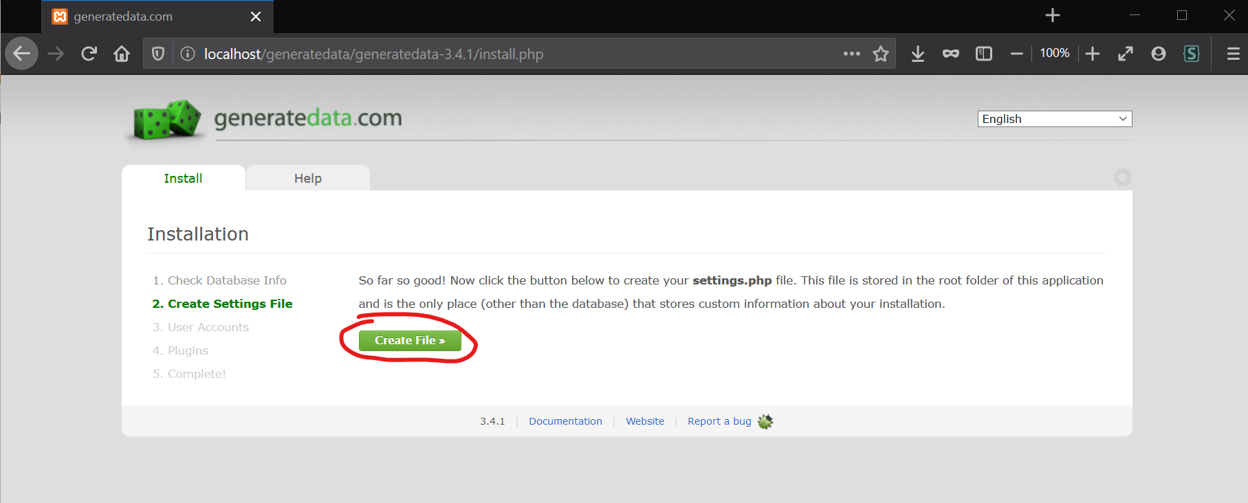Open the browser home page icon
The image size is (1248, 503).
(x=122, y=54)
